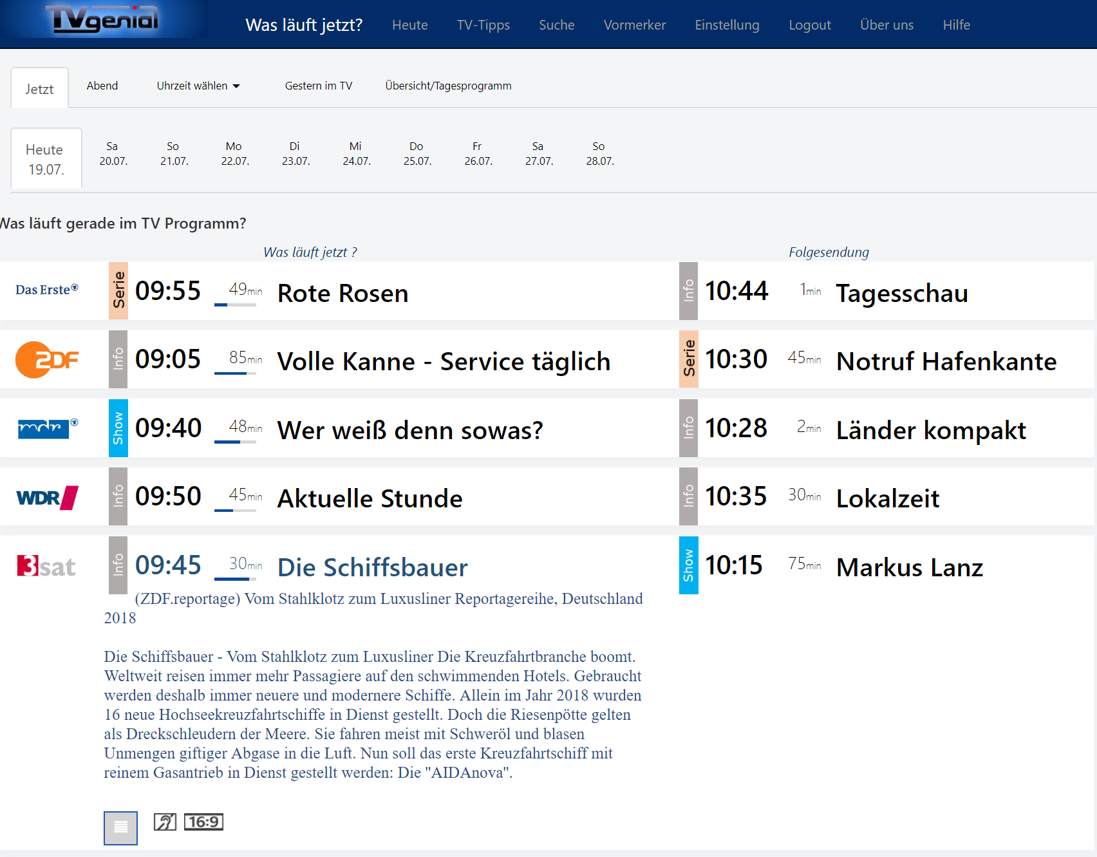Click progress bar under Volle Kanne 85min

click(x=235, y=373)
